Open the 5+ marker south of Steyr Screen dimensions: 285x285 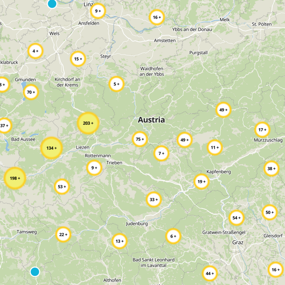tap(116, 84)
